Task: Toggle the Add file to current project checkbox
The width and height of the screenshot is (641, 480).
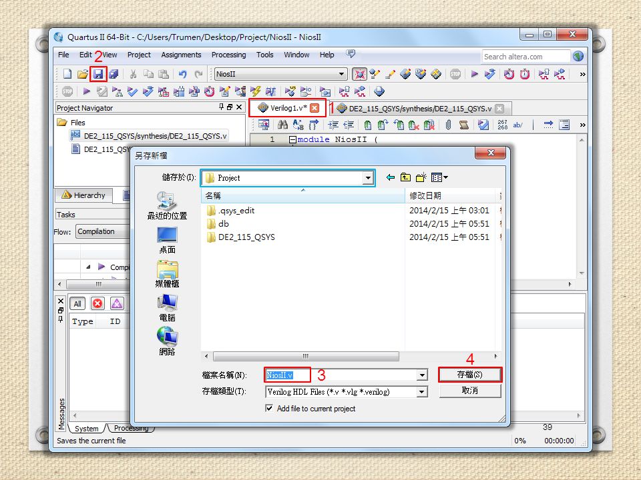Action: point(269,408)
